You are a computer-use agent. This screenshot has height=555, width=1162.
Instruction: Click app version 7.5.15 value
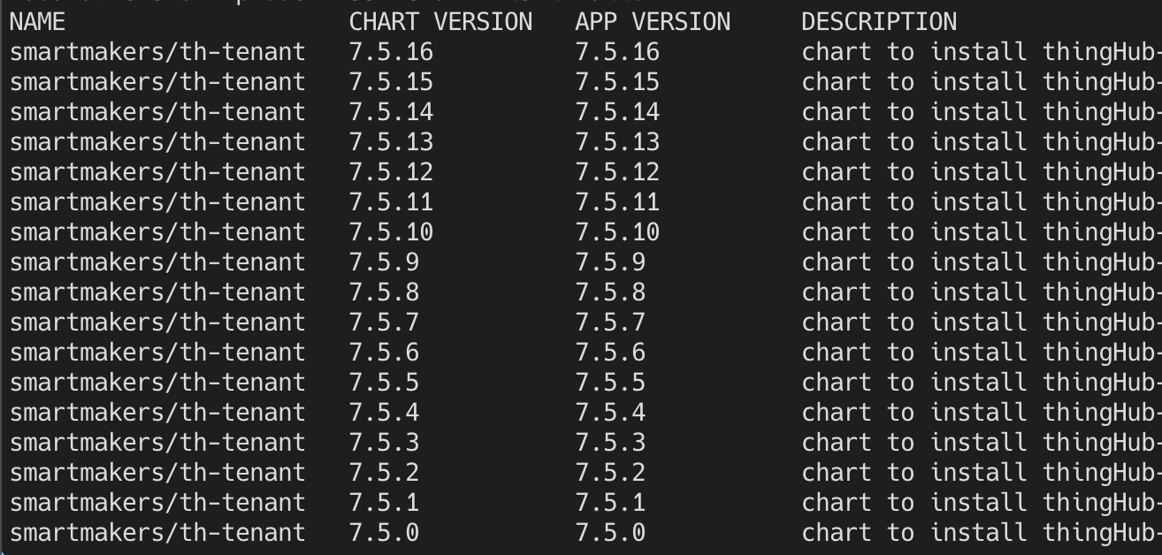tap(617, 82)
